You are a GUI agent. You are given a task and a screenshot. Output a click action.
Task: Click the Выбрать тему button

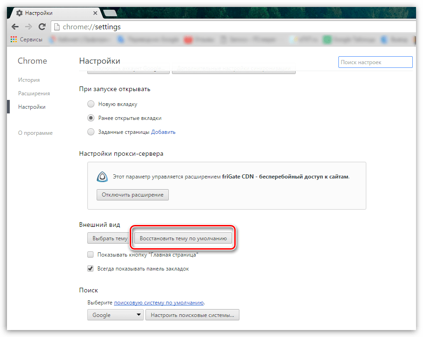pos(109,238)
